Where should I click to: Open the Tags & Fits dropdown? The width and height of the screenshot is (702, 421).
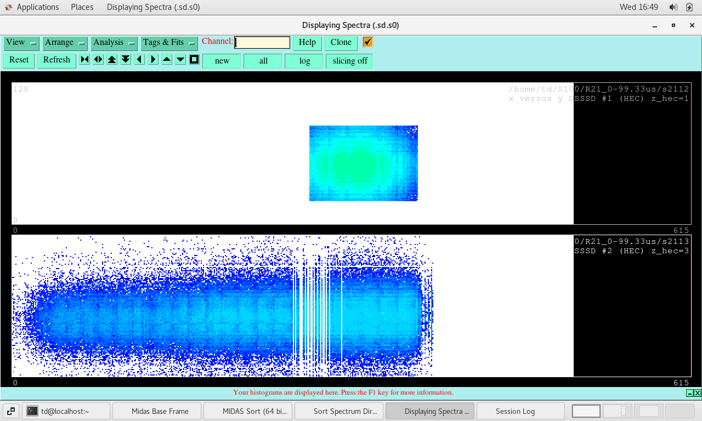169,43
